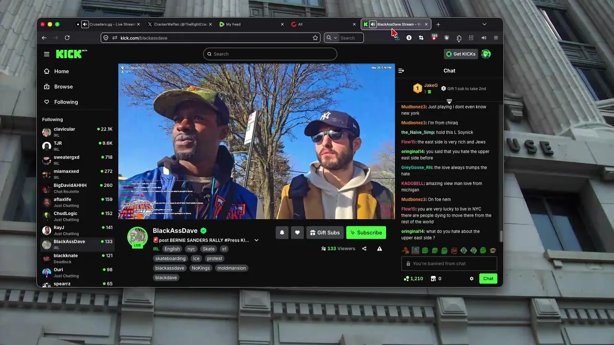Open ChudLogic channel in following list
Image resolution: width=614 pixels, height=345 pixels.
77,216
